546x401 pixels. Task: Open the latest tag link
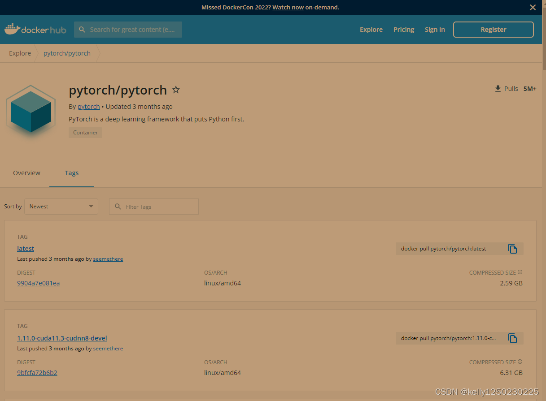tap(26, 249)
